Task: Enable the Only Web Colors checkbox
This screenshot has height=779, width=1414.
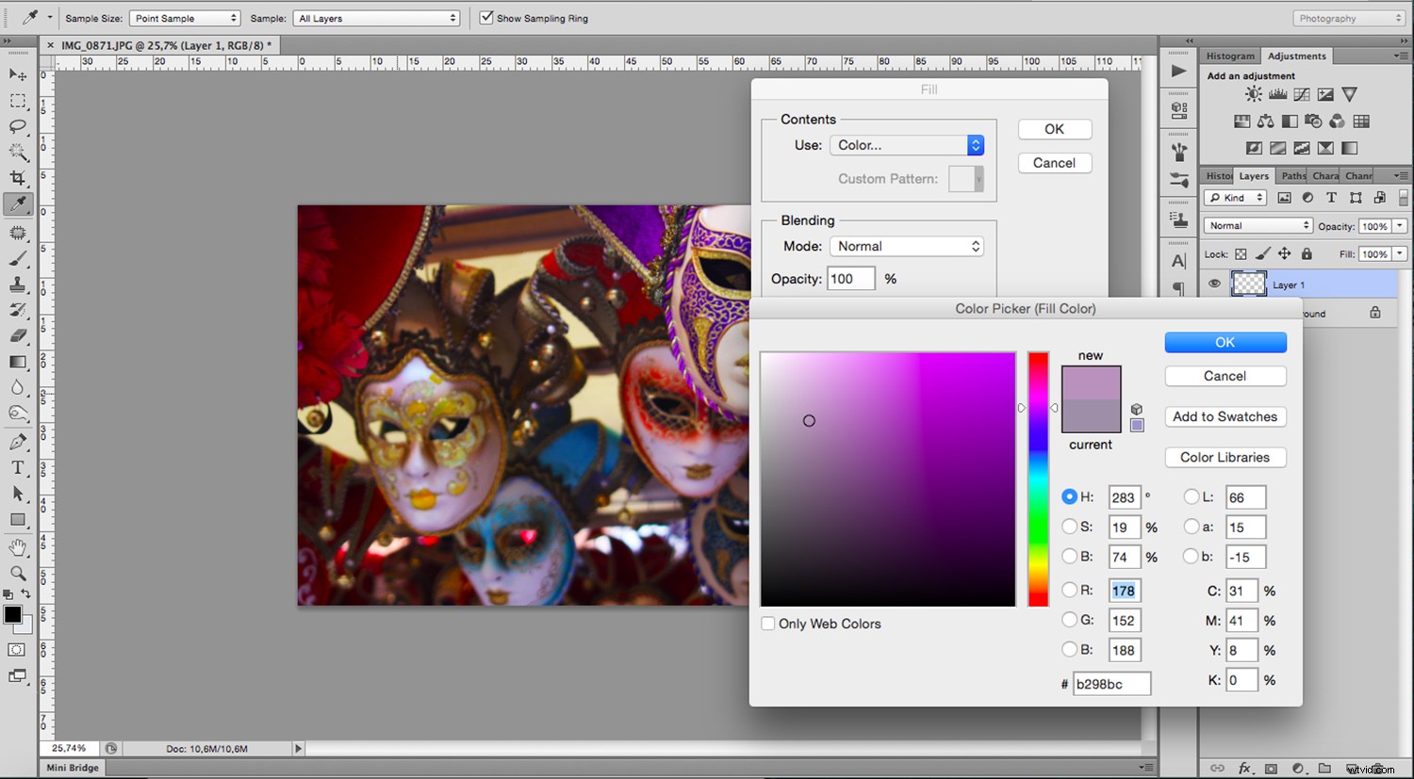Action: pos(768,624)
